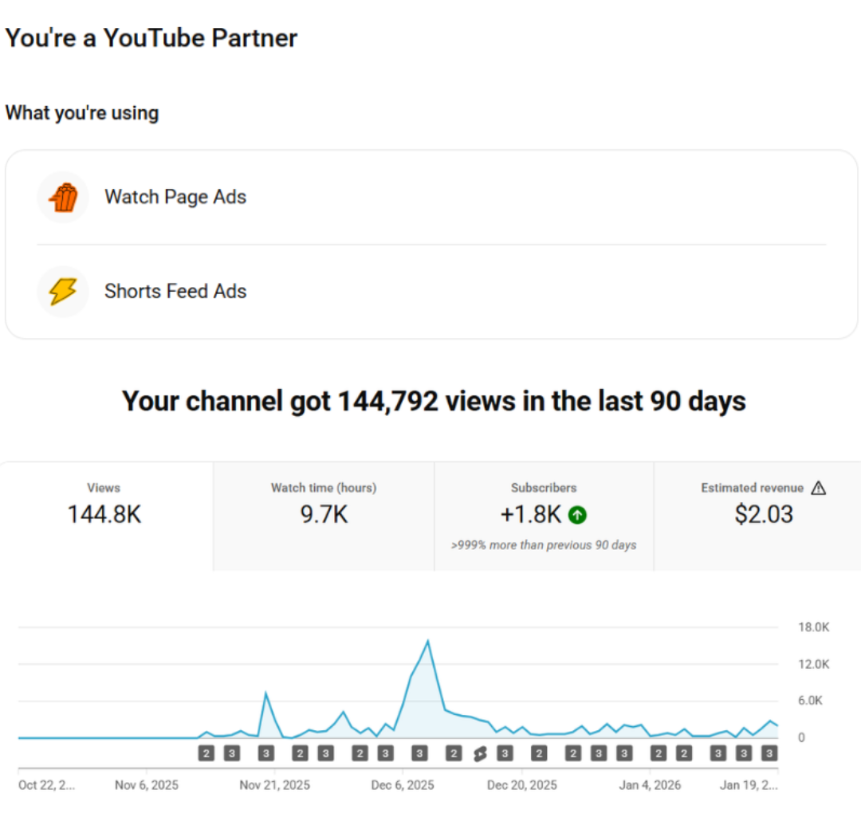This screenshot has width=861, height=821.
Task: Click '>999% more than previous 90 days' text
Action: click(544, 545)
